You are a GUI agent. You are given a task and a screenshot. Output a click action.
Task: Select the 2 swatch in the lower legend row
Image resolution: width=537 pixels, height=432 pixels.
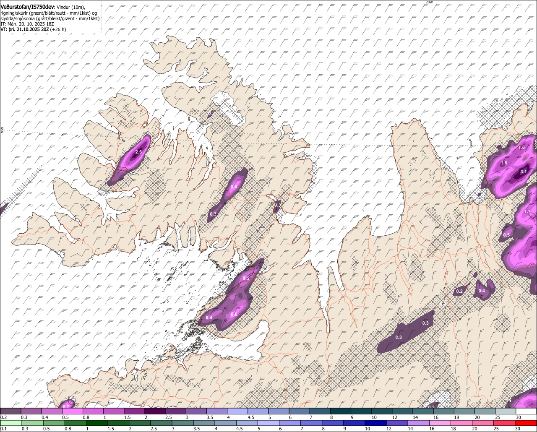point(140,423)
